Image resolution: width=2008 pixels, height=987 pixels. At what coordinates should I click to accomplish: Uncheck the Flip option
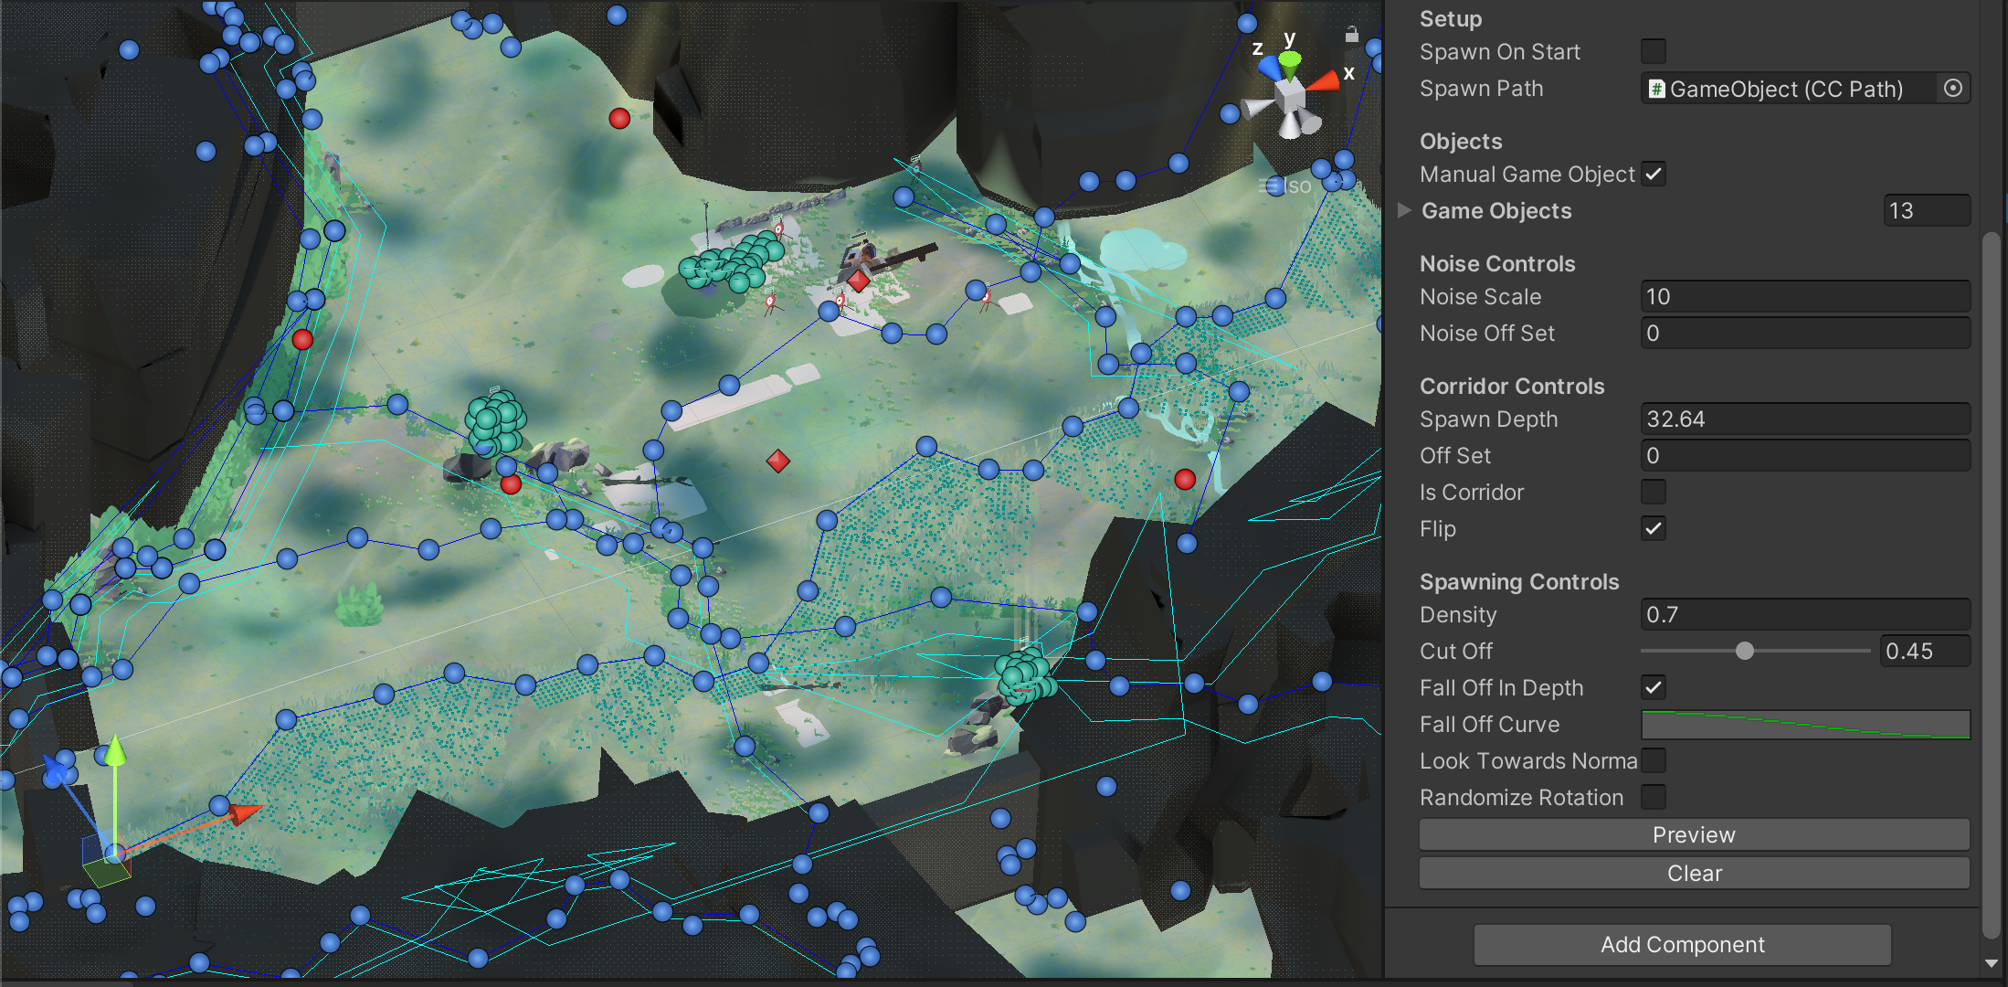click(x=1654, y=528)
